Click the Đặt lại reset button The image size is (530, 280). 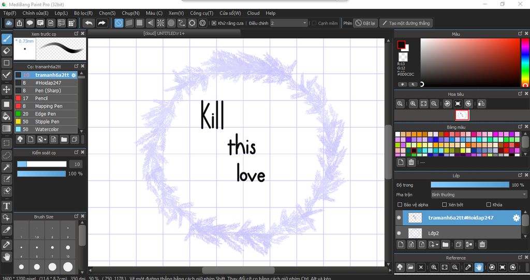click(365, 23)
